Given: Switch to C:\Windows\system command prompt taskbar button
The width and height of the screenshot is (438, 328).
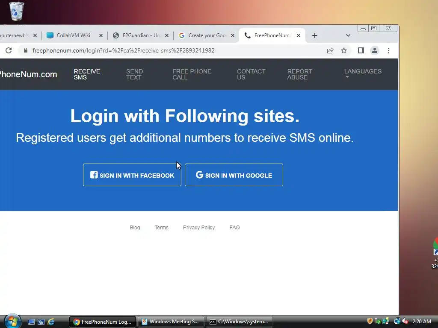Looking at the screenshot, I should (240, 322).
